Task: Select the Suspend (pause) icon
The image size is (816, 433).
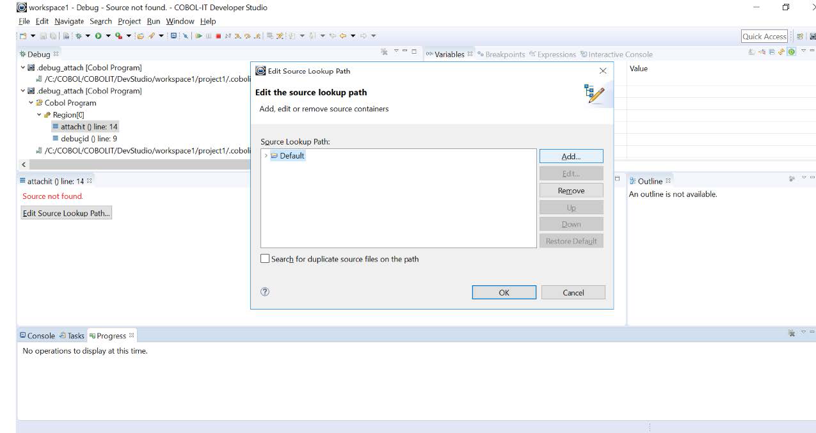Action: point(208,36)
